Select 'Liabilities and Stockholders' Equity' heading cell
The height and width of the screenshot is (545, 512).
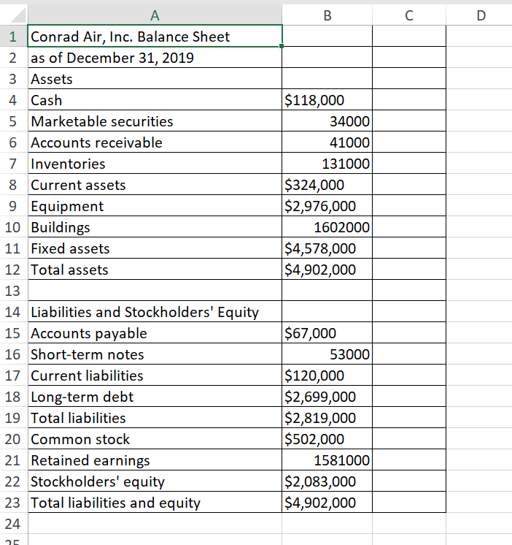(155, 311)
